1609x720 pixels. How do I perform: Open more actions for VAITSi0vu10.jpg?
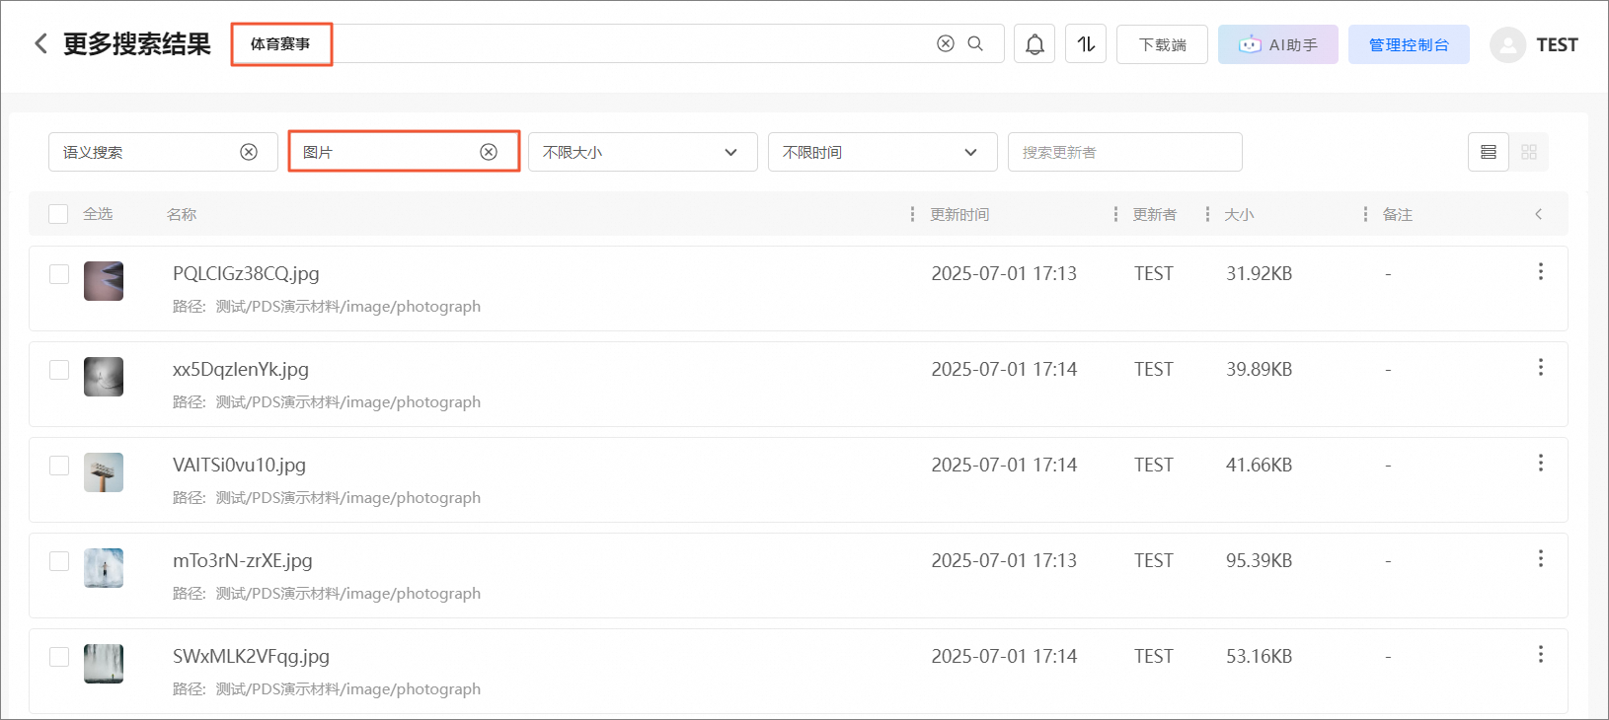click(1540, 463)
